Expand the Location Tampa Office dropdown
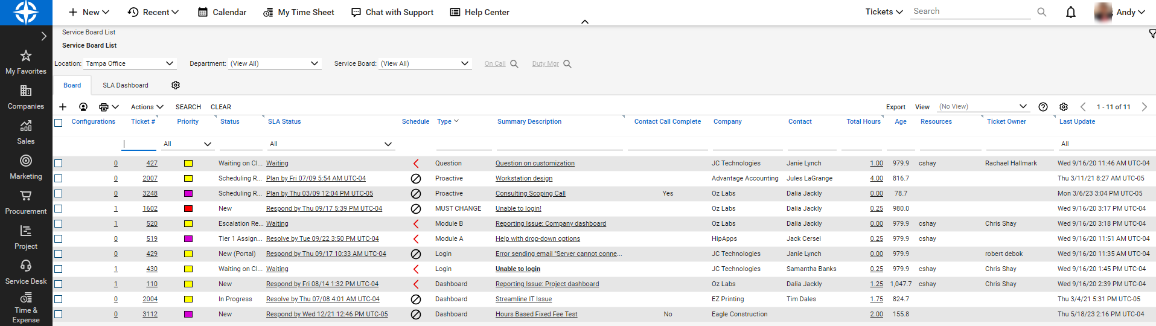This screenshot has height=326, width=1156. [170, 63]
